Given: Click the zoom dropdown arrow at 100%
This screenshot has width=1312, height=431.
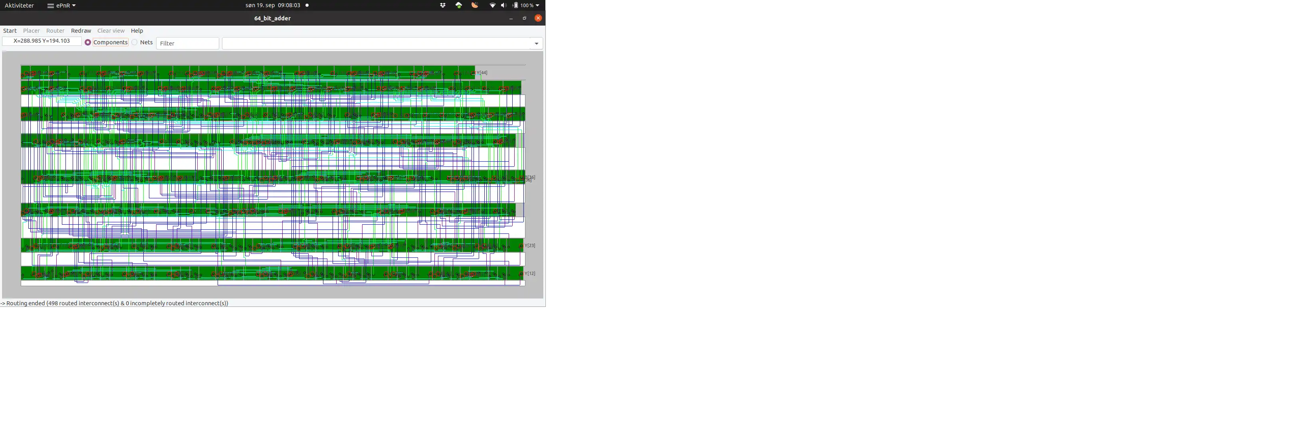Looking at the screenshot, I should pyautogui.click(x=538, y=5).
